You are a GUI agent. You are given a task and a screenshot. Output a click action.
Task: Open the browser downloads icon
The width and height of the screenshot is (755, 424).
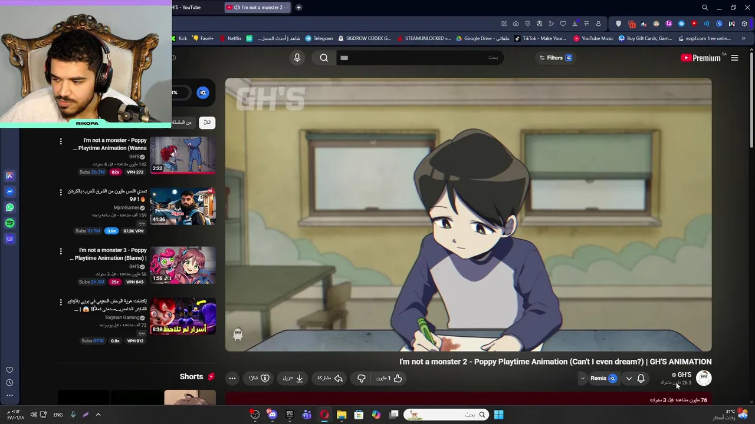click(575, 24)
